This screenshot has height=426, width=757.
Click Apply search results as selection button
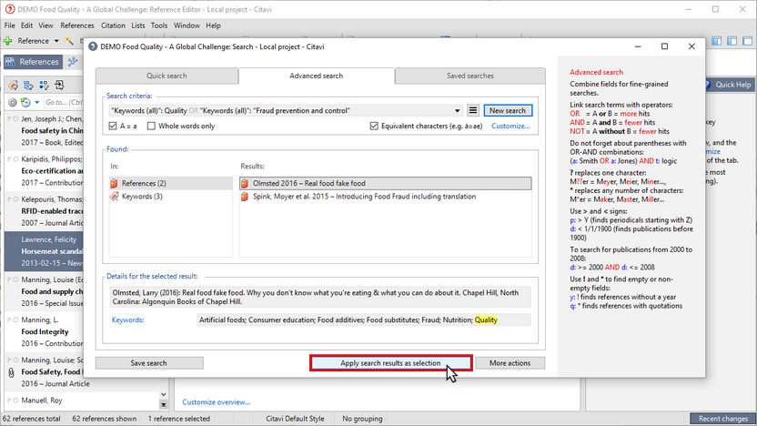[x=390, y=363]
